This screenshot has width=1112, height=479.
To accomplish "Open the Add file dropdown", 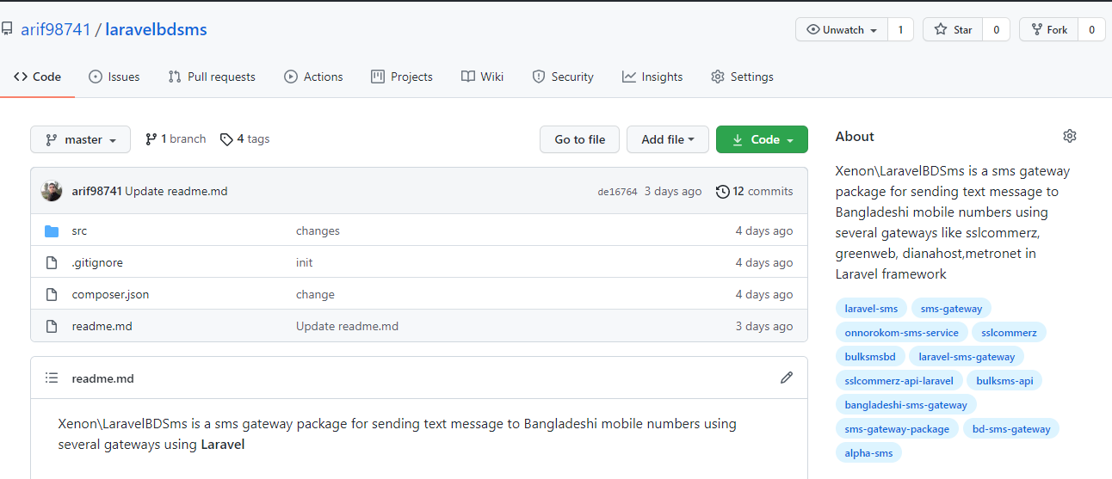I will 667,139.
